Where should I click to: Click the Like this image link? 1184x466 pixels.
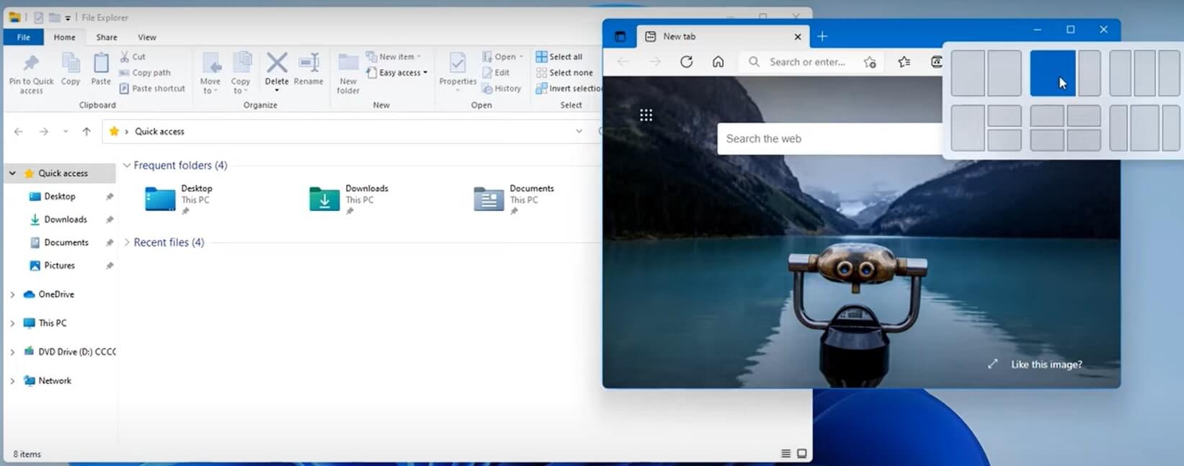(1046, 364)
